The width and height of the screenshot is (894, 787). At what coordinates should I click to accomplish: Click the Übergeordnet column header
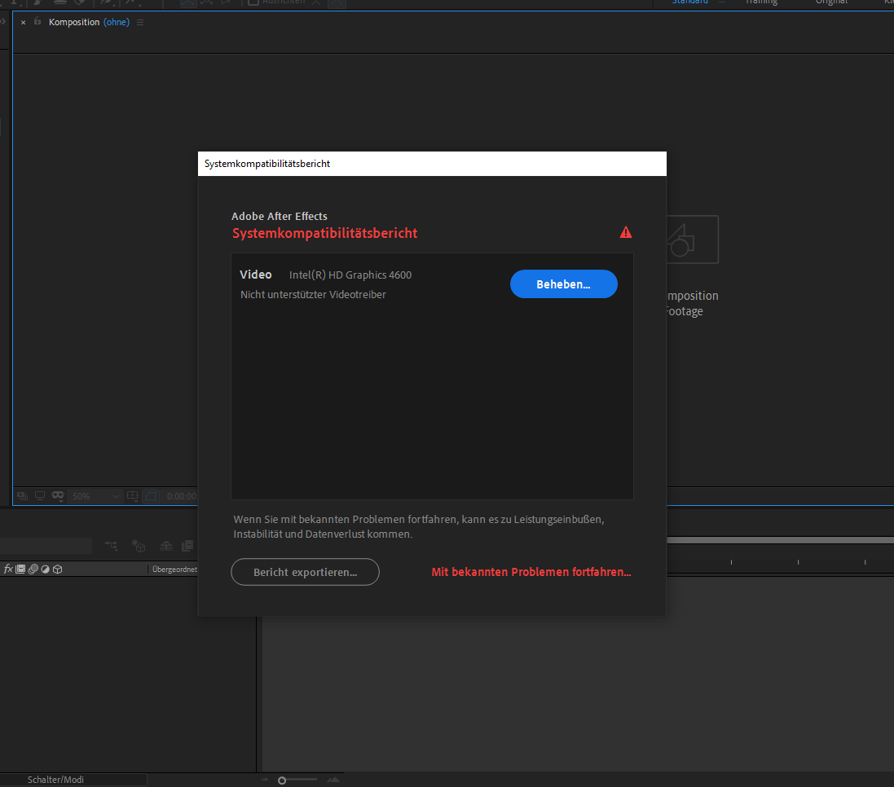click(174, 569)
